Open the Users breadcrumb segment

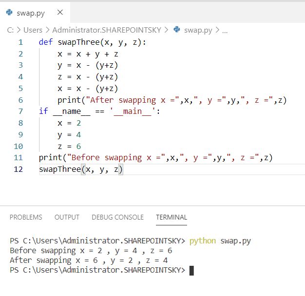(x=33, y=30)
